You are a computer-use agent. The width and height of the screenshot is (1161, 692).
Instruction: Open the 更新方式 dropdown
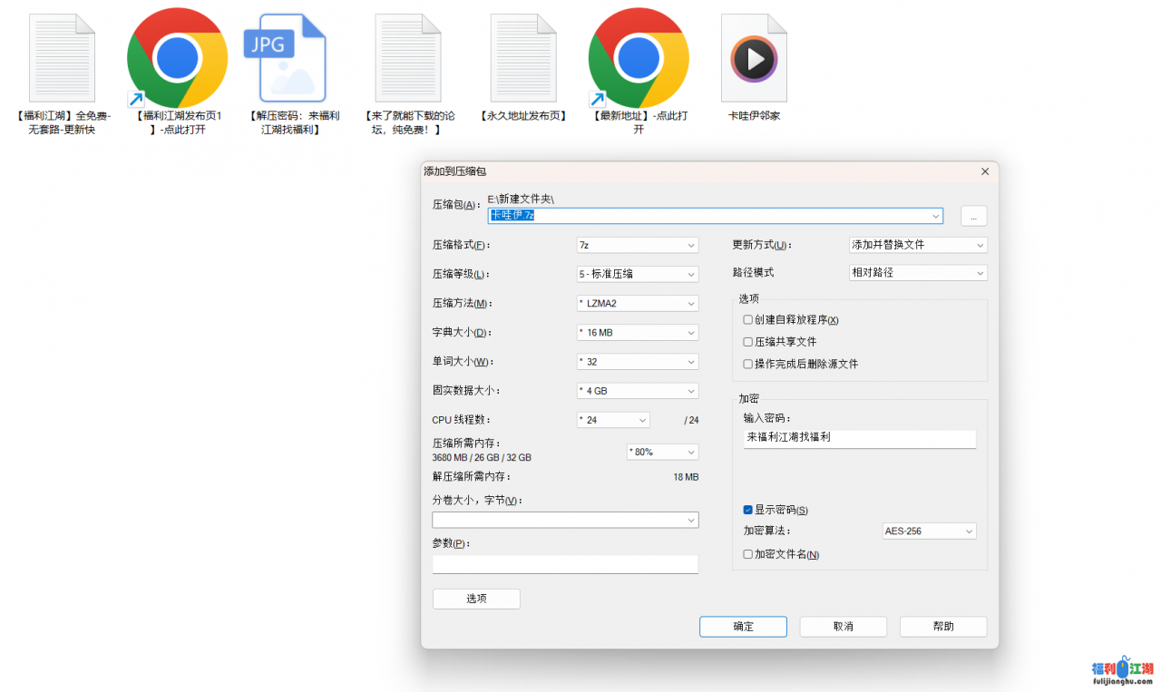[x=917, y=245]
